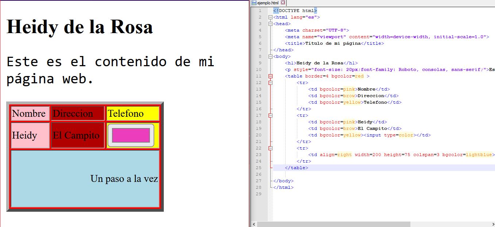This screenshot has height=227, width=495.
Task: Click line number 25 in the margin
Action: tap(259, 168)
